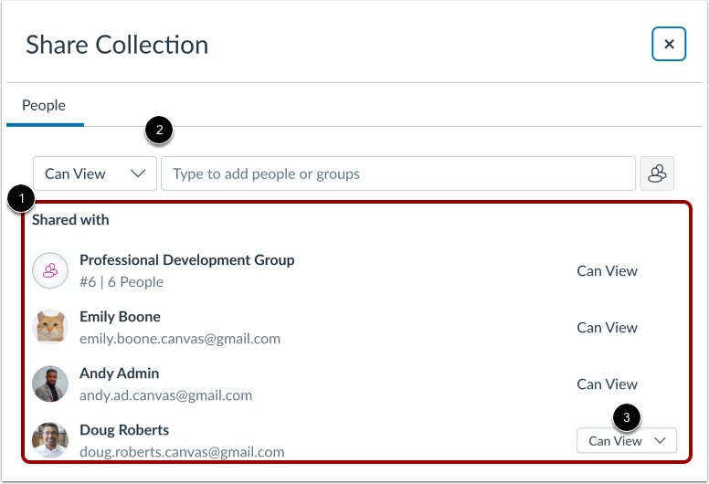The width and height of the screenshot is (709, 484).
Task: Select Emily Boone's cat avatar
Action: 50,327
